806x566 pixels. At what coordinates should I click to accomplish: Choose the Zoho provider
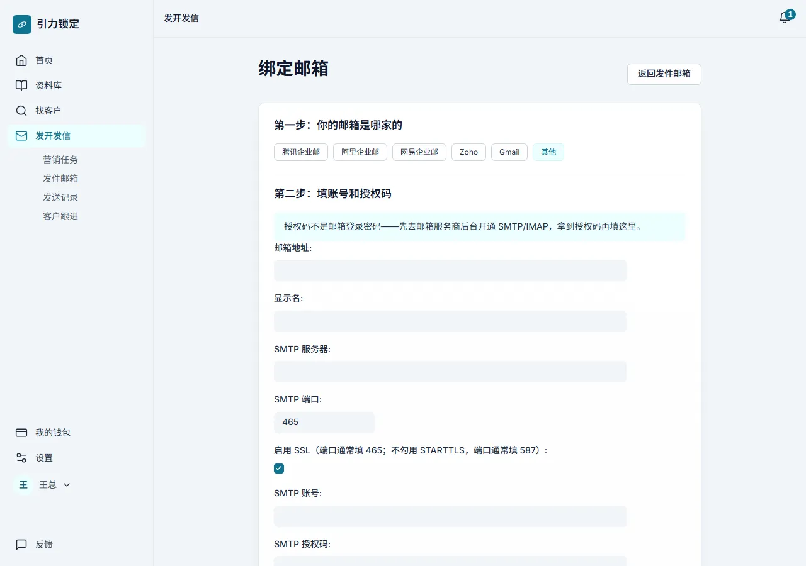pyautogui.click(x=468, y=152)
